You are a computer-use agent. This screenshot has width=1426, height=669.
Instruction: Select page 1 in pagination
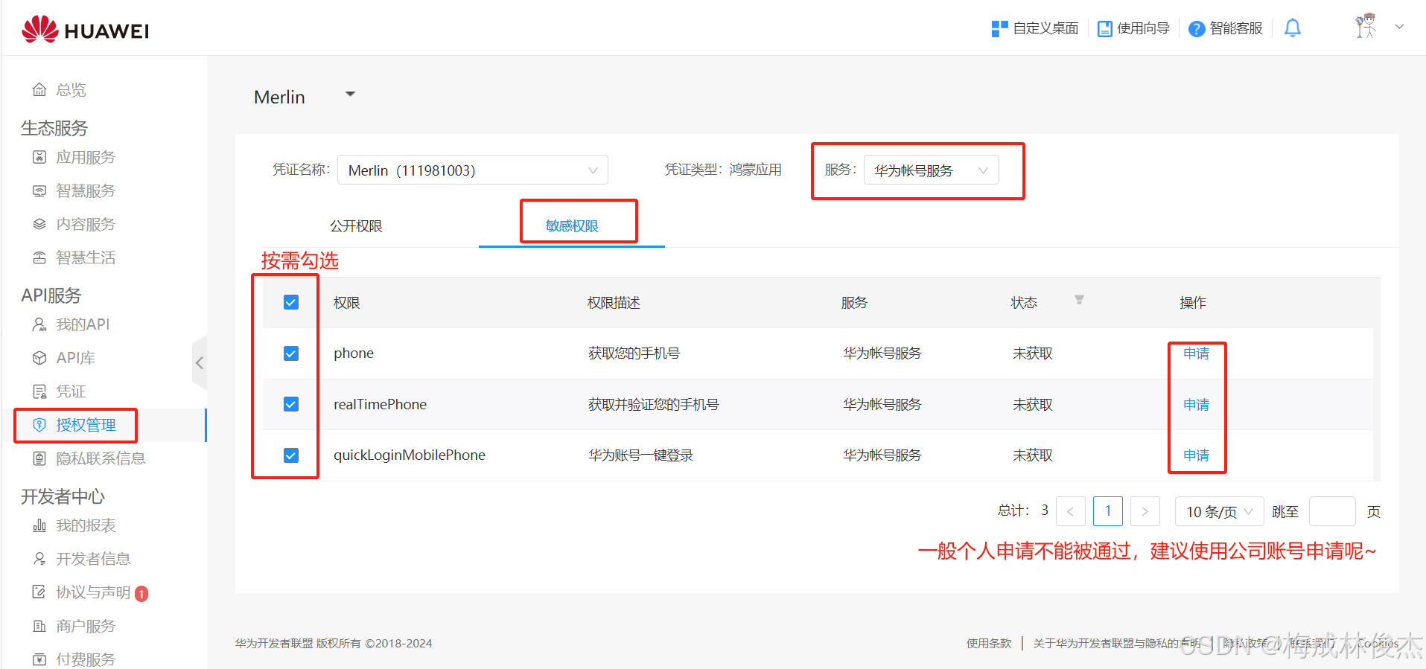[1107, 511]
